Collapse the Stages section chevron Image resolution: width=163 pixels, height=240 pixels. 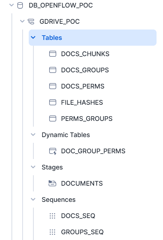coord(33,167)
